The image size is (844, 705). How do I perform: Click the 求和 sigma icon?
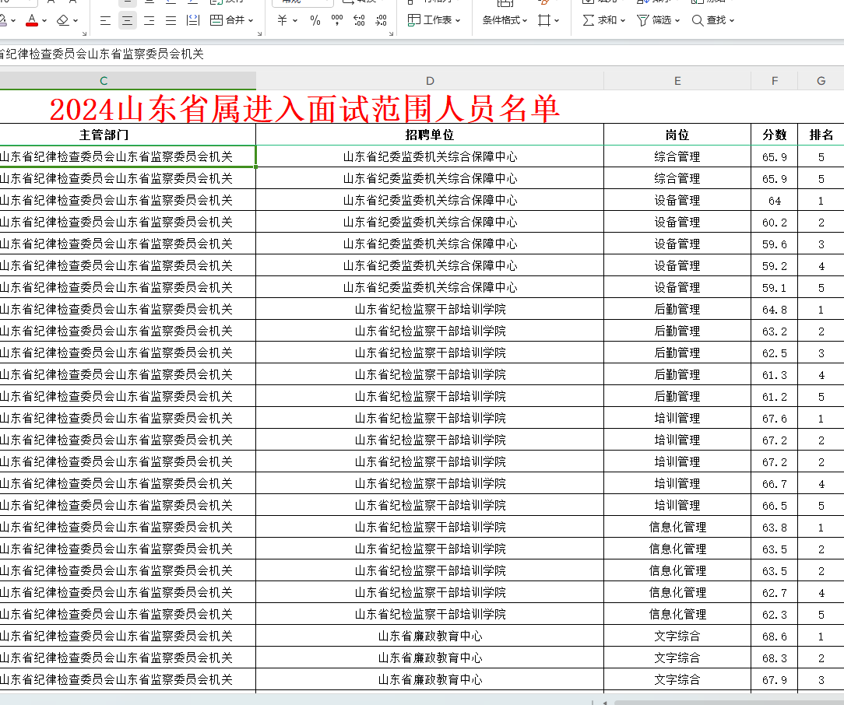589,20
